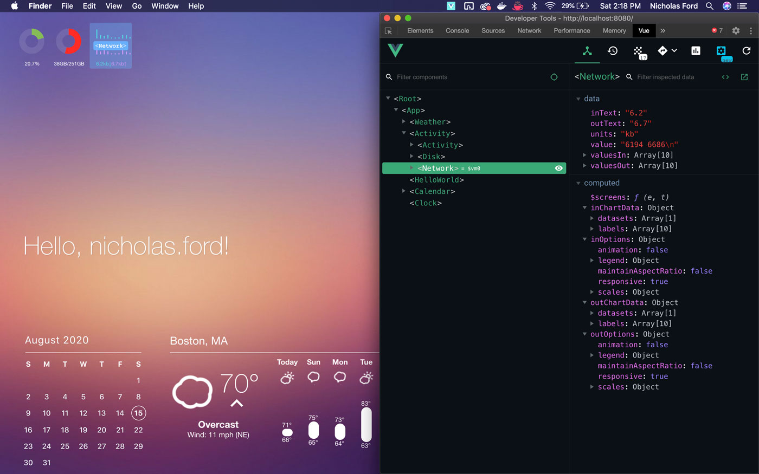
Task: Collapse the Root tree node
Action: pos(388,99)
